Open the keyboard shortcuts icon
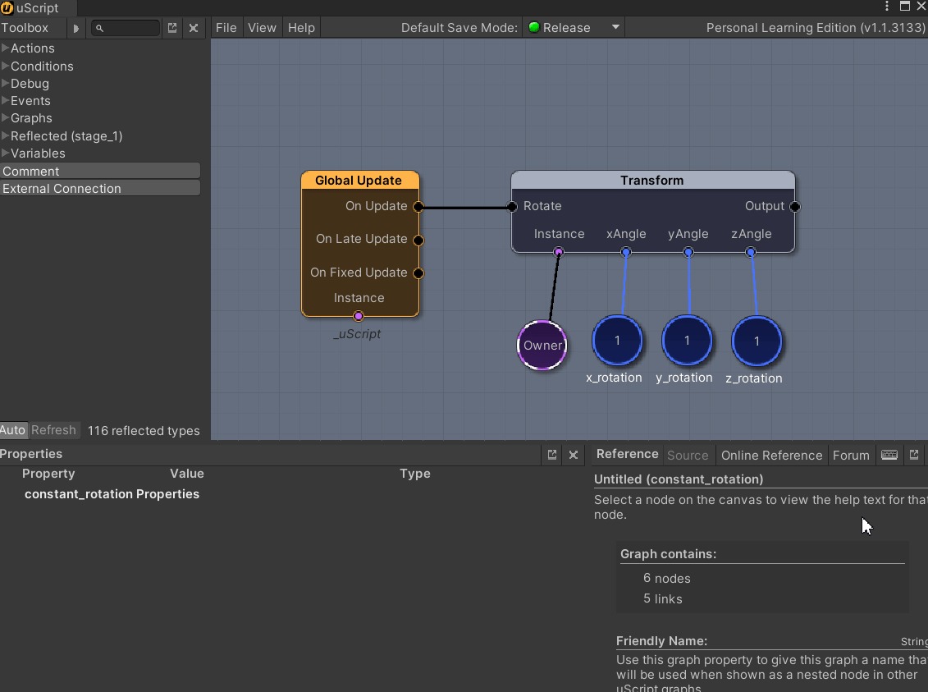 [x=889, y=455]
